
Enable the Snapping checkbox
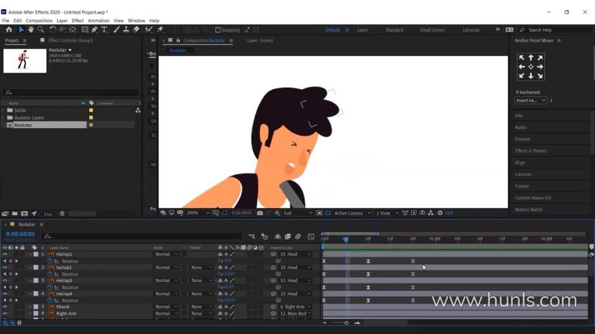[218, 30]
